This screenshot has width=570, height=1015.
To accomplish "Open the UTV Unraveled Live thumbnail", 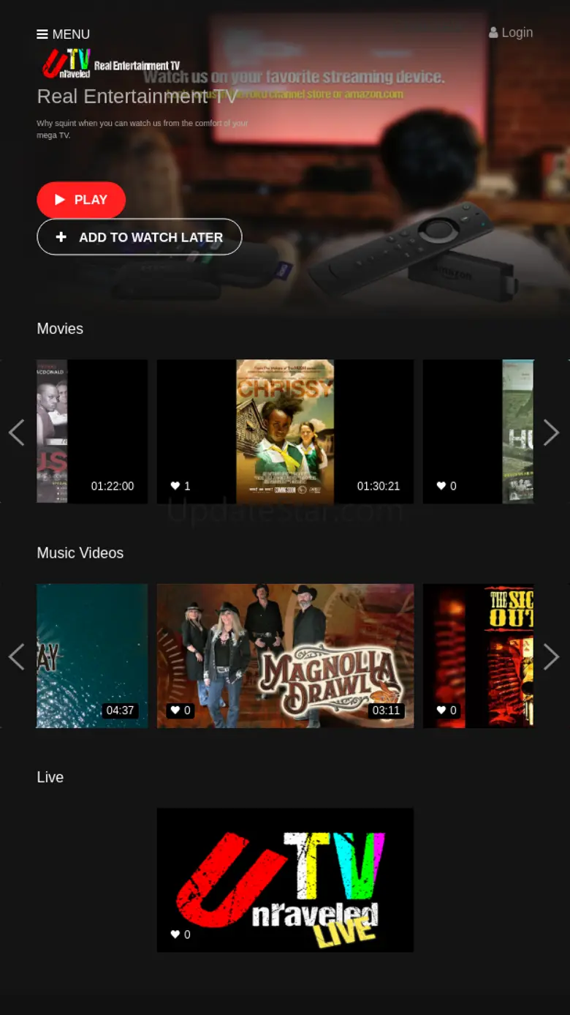I will click(x=285, y=878).
